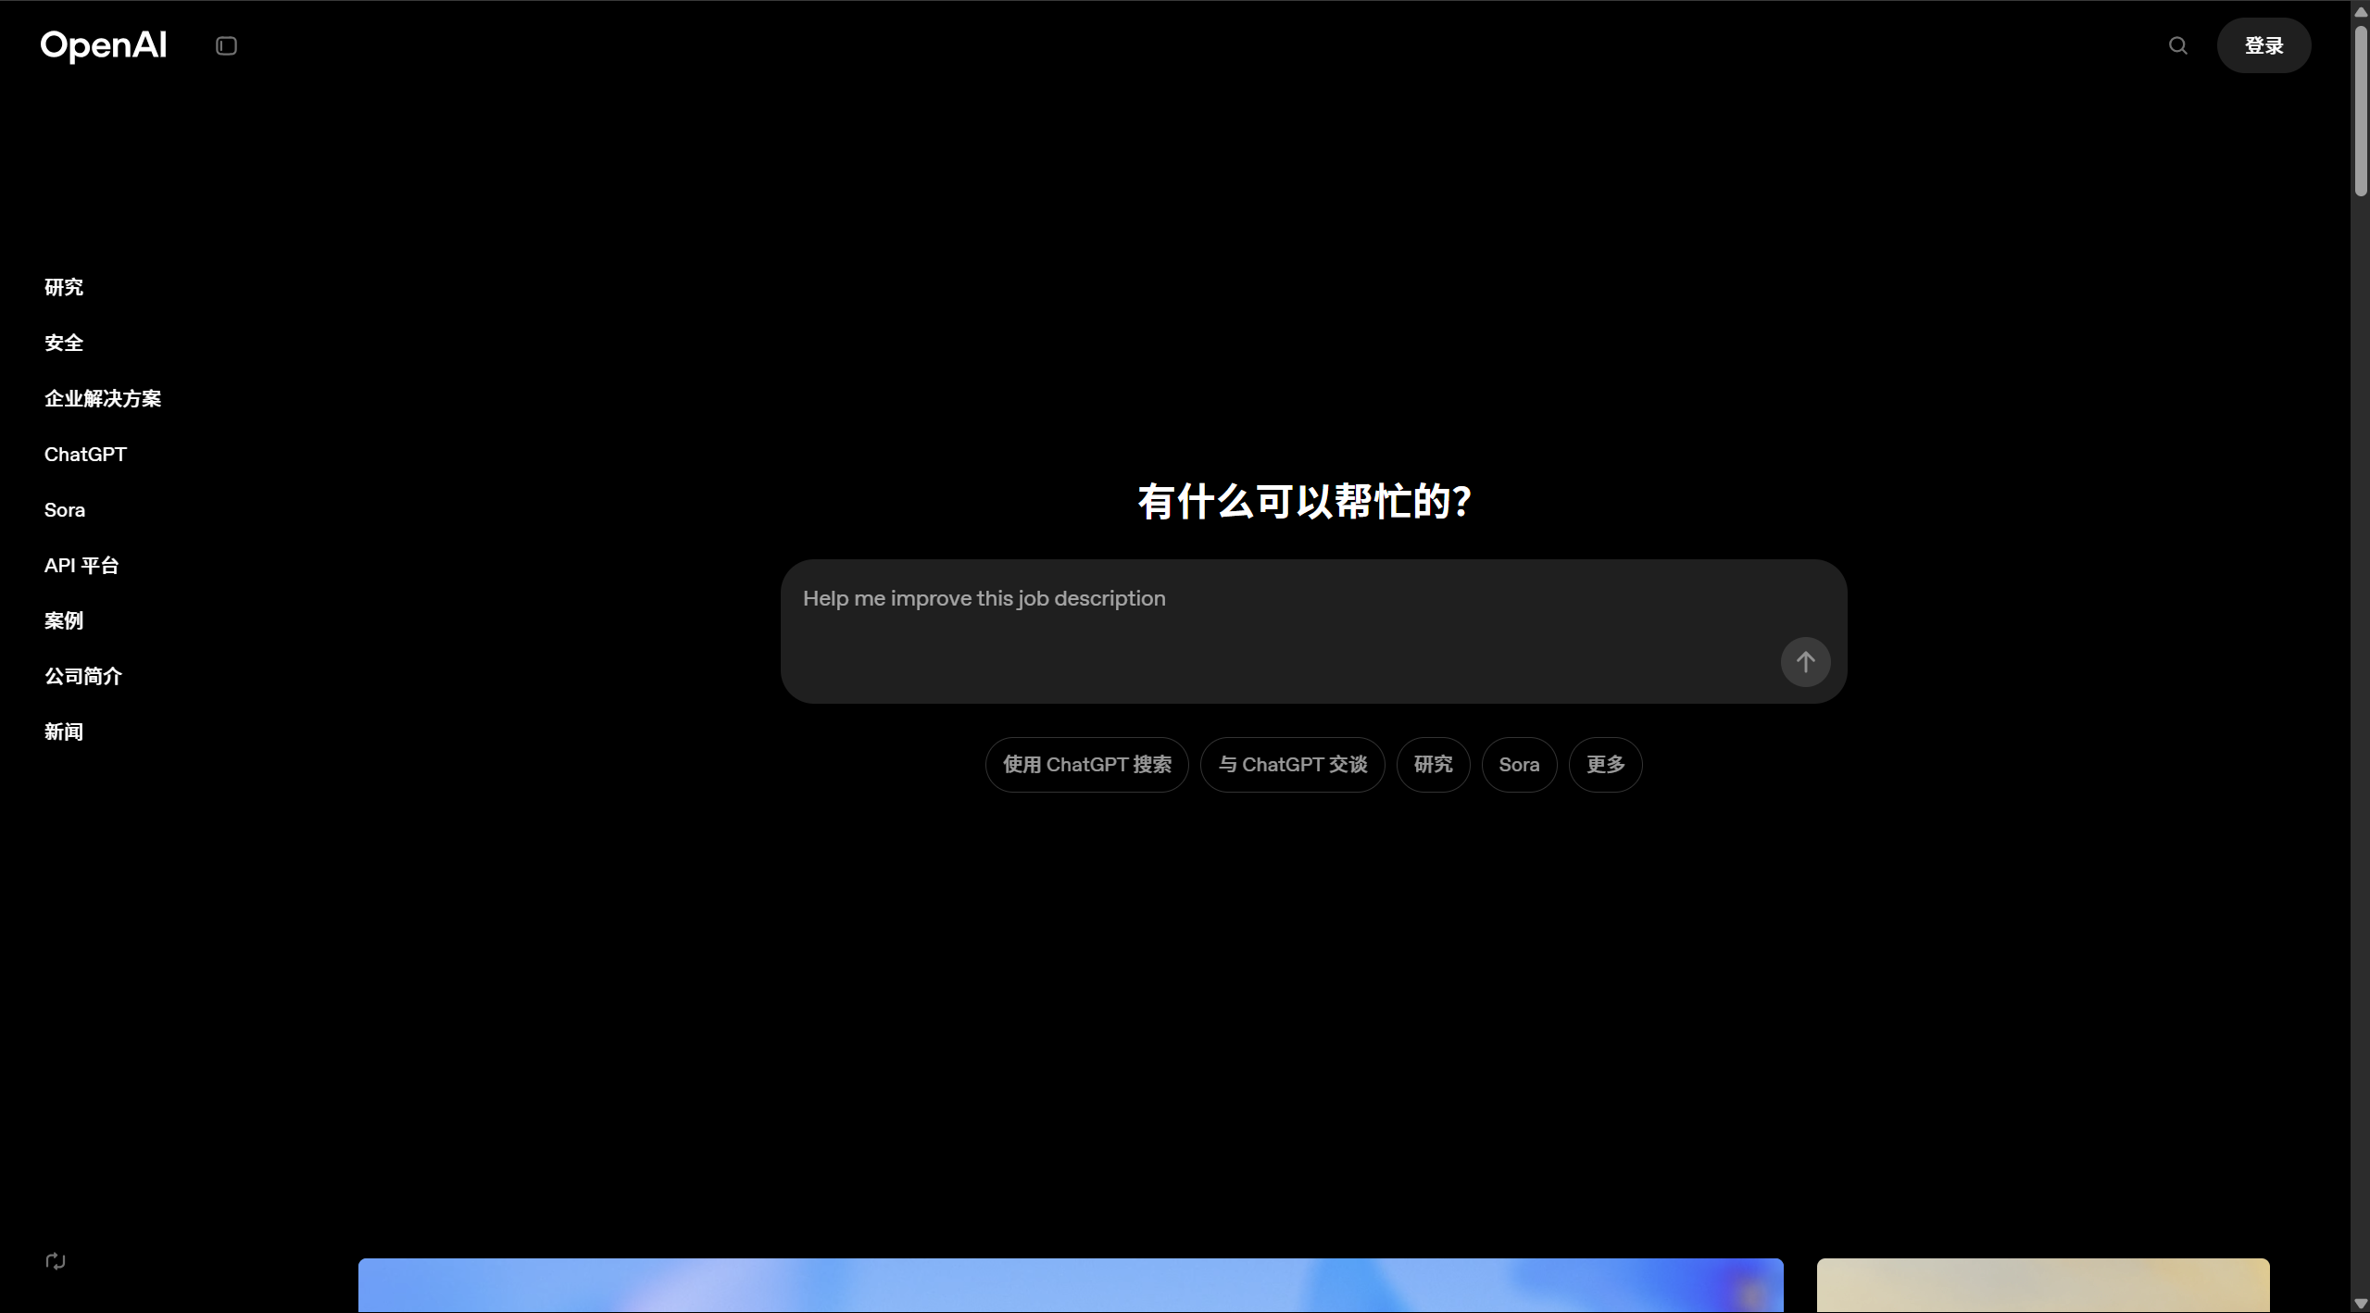
Task: Click the page vertical scrollbar thumb
Action: pyautogui.click(x=2361, y=109)
